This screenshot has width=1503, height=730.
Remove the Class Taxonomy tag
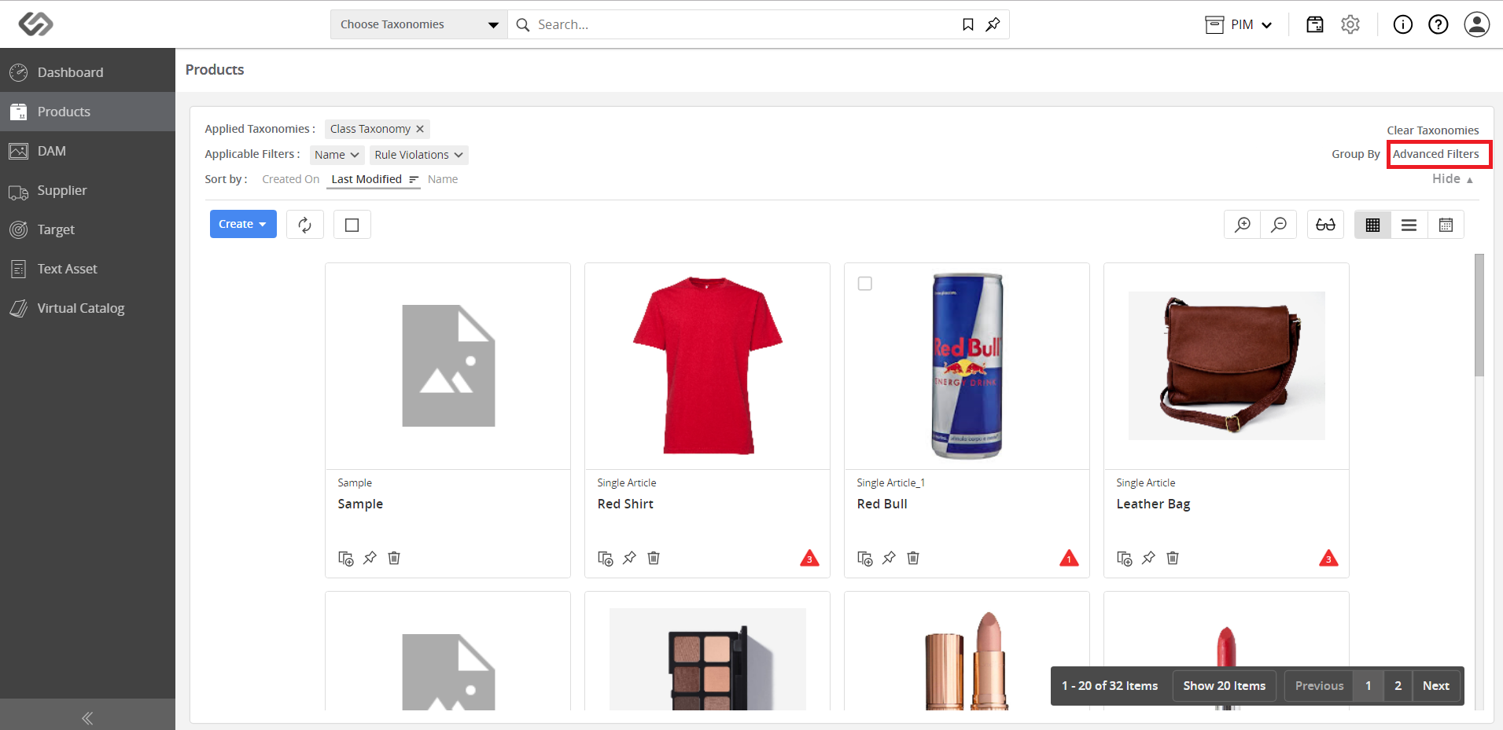(420, 129)
